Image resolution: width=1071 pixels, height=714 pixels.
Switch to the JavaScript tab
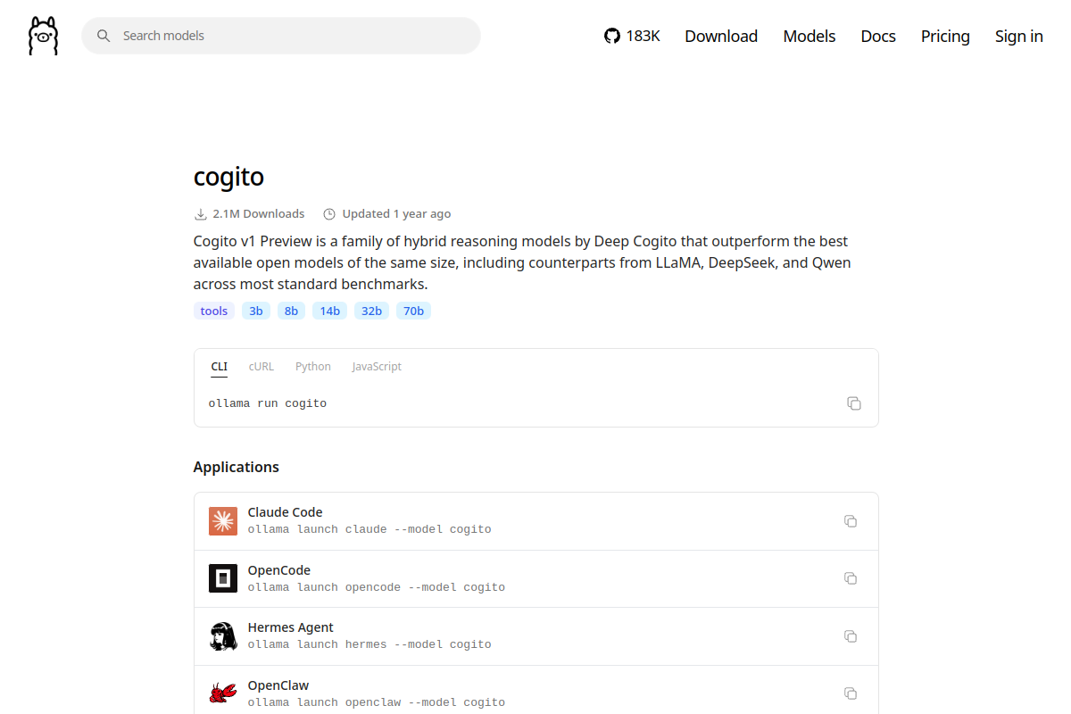[x=377, y=367]
